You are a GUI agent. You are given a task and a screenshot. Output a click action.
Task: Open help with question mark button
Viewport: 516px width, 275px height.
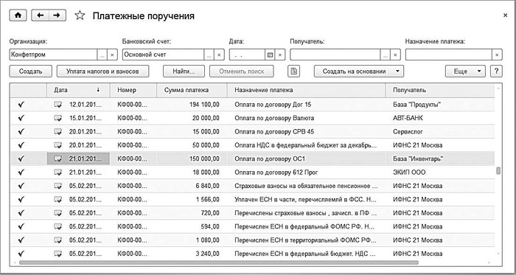click(496, 71)
